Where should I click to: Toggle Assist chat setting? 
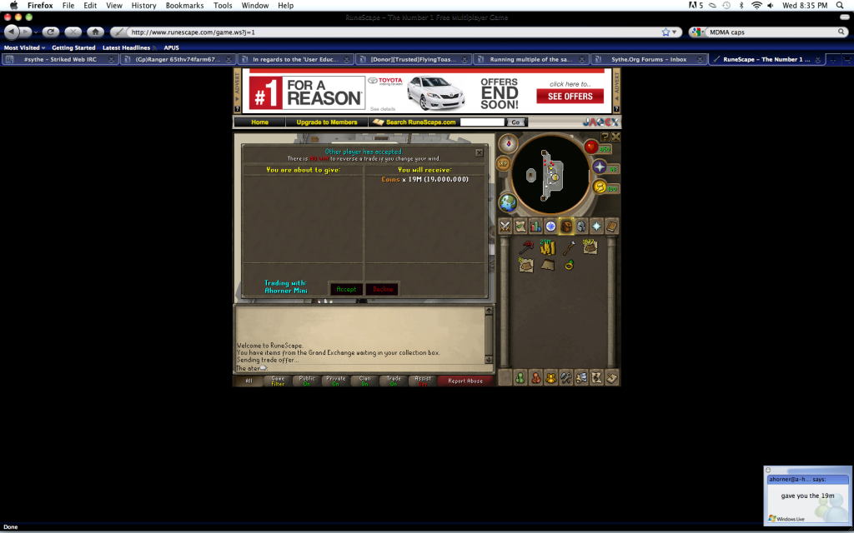pyautogui.click(x=422, y=381)
